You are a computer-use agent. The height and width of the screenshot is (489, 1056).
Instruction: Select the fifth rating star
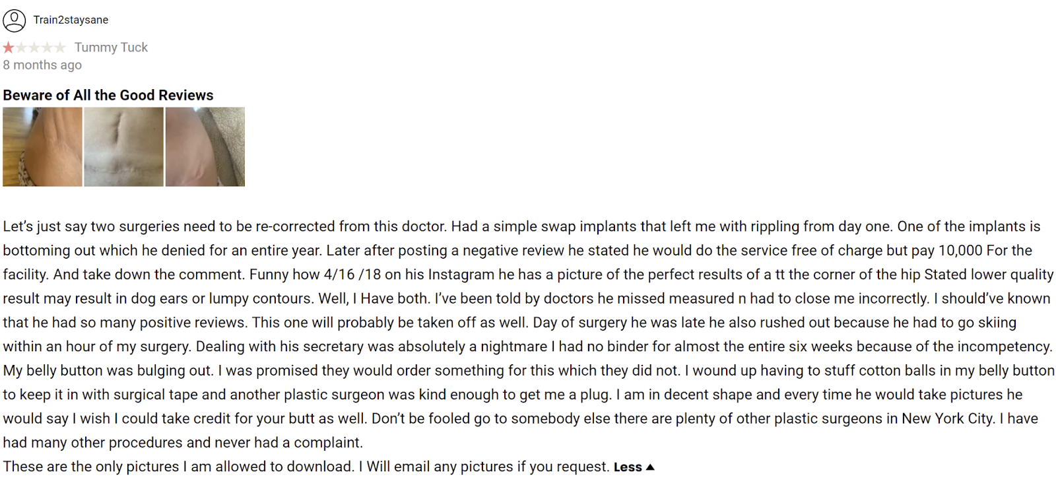pos(60,48)
